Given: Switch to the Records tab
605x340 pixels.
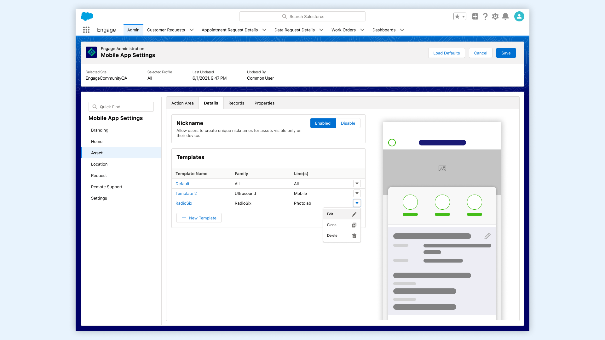Looking at the screenshot, I should coord(236,103).
